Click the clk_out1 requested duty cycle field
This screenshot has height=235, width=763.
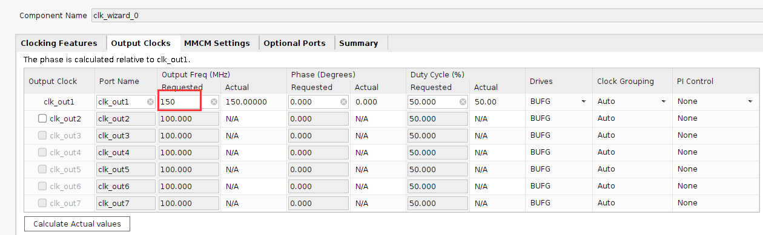point(437,102)
